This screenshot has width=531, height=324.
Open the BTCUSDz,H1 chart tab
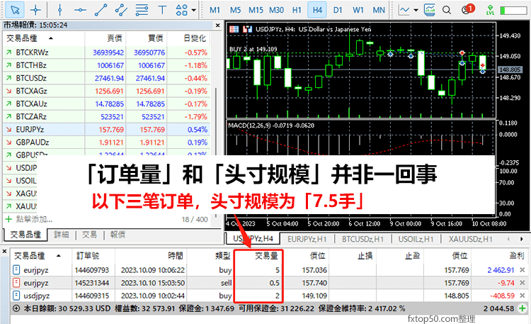[x=362, y=239]
